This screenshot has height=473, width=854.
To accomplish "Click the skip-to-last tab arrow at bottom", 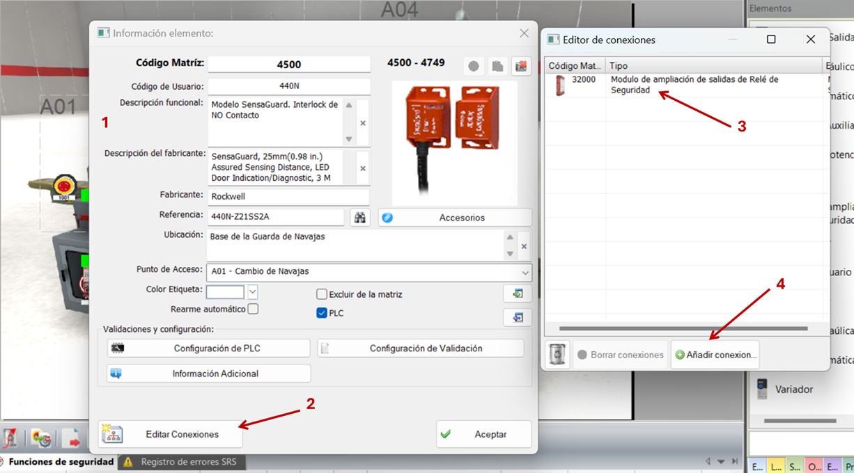I will [x=735, y=461].
